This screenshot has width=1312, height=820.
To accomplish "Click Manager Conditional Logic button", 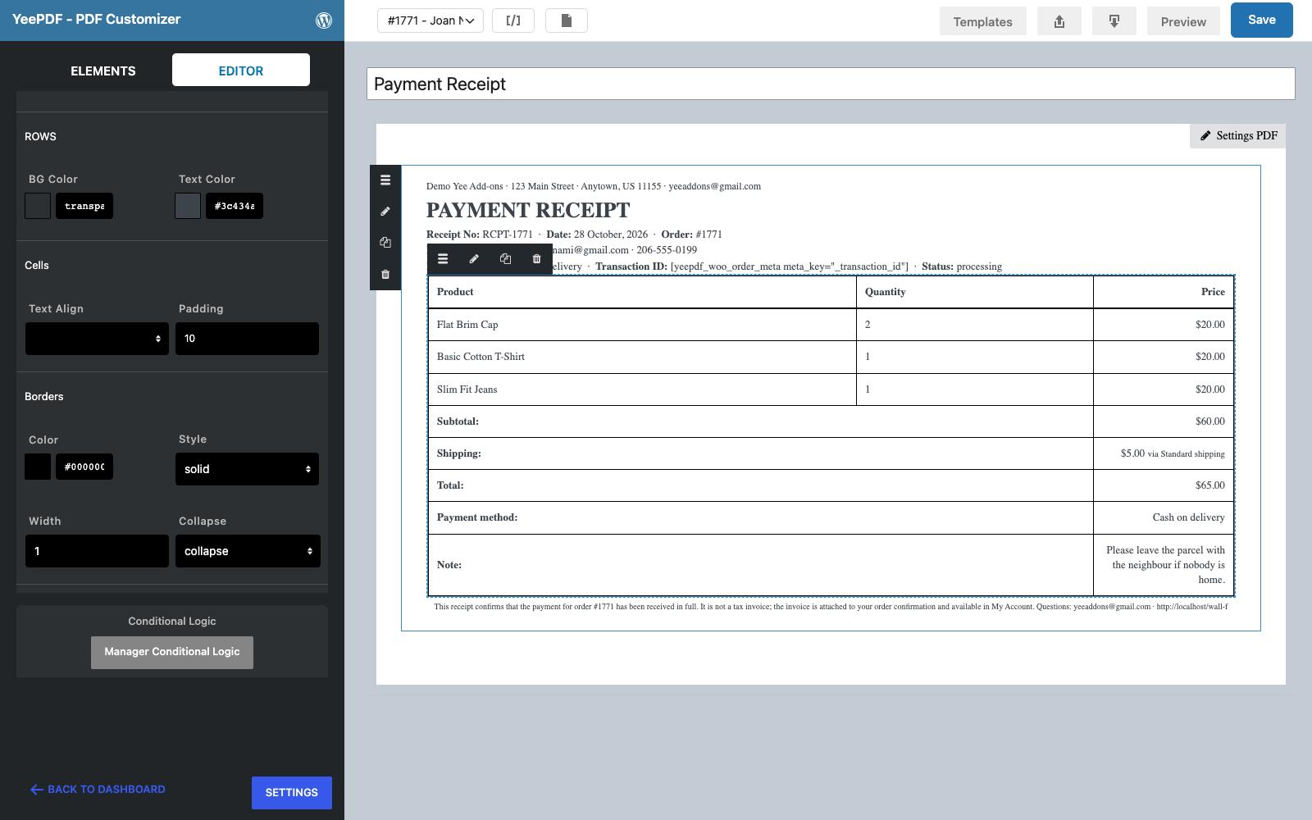I will [172, 652].
